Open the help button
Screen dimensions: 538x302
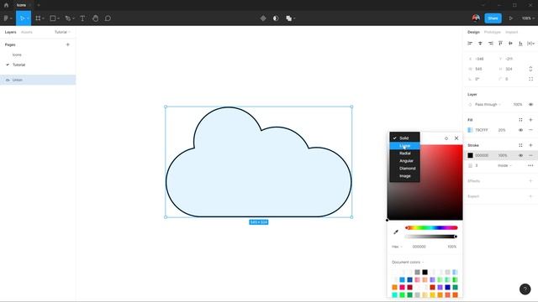(x=525, y=289)
